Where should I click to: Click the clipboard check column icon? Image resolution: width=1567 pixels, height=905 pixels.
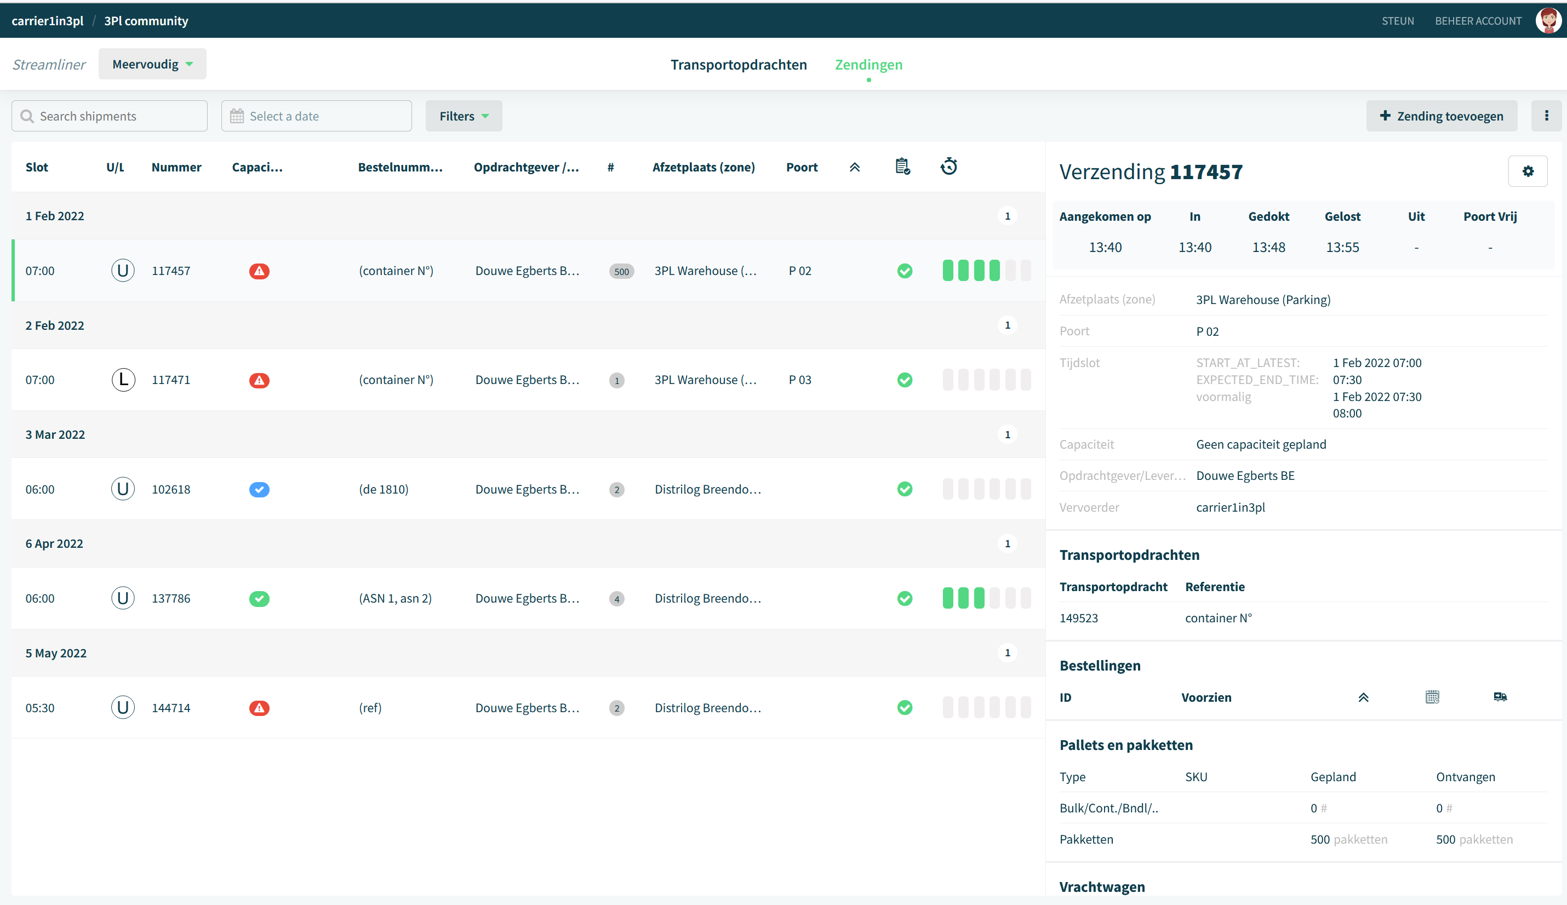click(x=902, y=167)
